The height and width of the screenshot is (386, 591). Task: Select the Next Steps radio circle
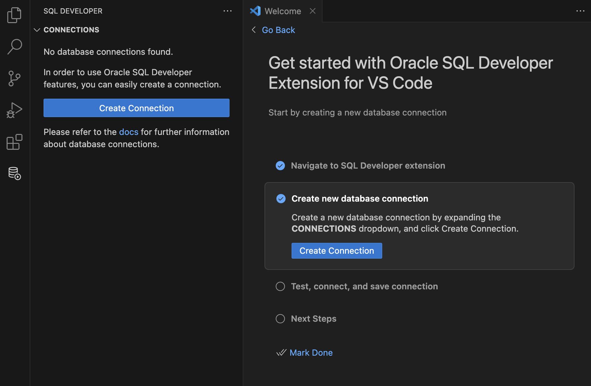tap(280, 318)
